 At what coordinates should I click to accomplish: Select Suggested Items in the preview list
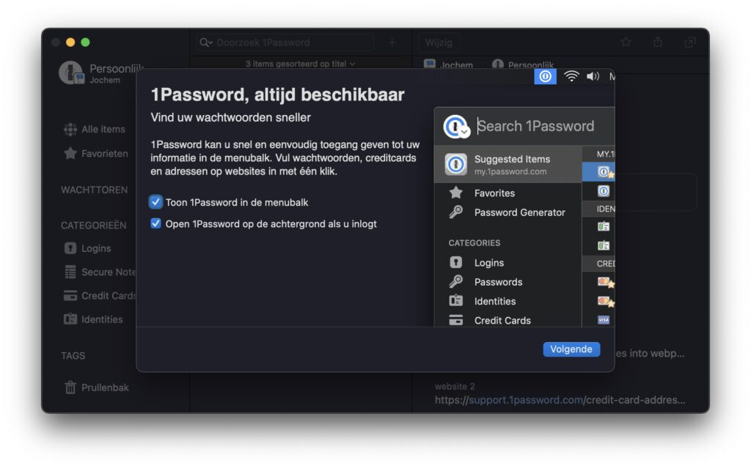coord(508,164)
